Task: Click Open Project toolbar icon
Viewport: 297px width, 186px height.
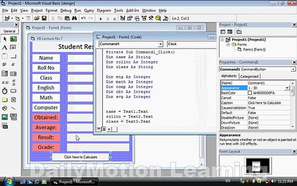Action: (37, 18)
